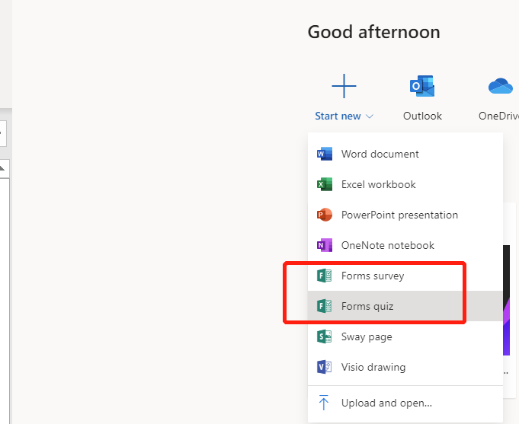This screenshot has height=424, width=519.
Task: Create a new Word document
Action: point(405,154)
